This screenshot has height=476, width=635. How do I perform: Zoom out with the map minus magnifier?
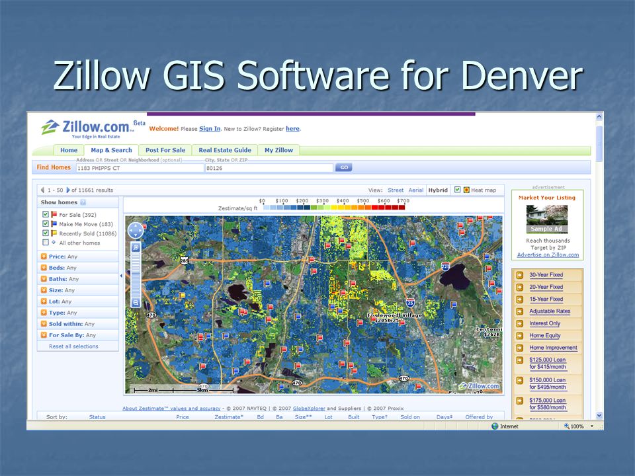click(x=136, y=302)
